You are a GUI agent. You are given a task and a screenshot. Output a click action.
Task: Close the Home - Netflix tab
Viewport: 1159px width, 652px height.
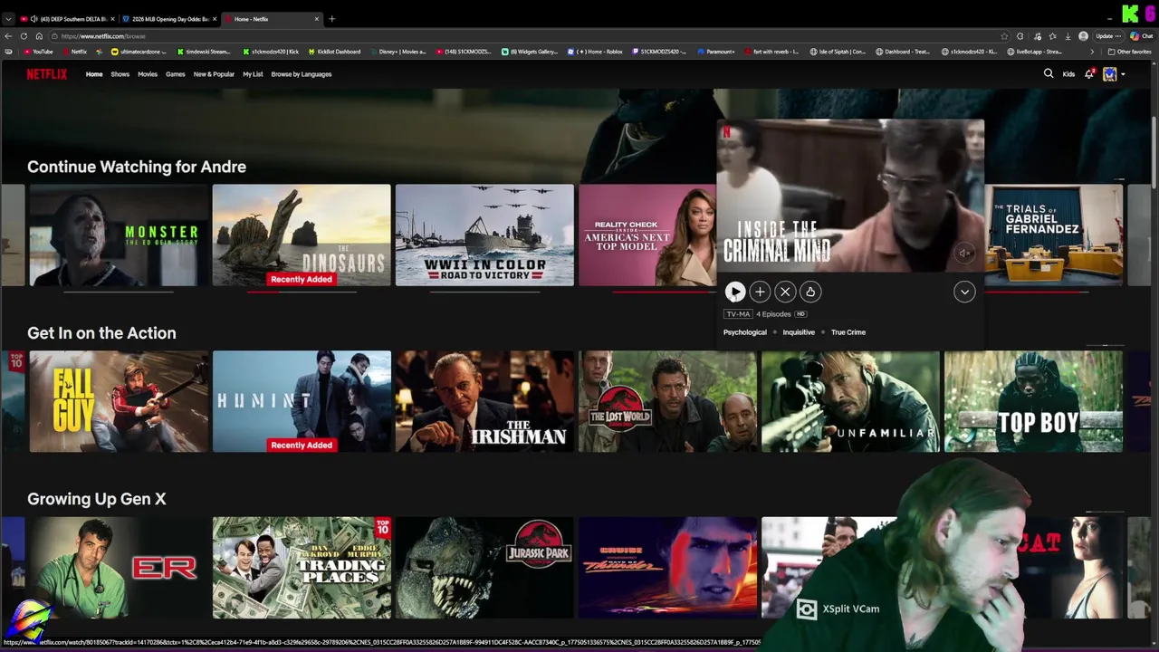coord(317,19)
